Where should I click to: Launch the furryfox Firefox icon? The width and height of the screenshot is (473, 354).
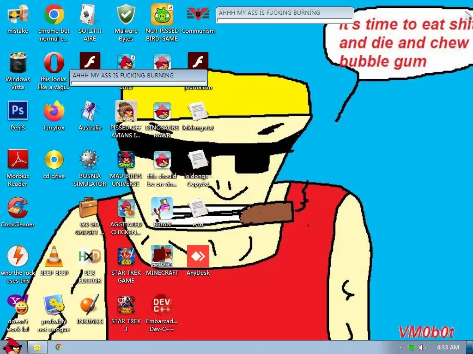click(x=54, y=111)
